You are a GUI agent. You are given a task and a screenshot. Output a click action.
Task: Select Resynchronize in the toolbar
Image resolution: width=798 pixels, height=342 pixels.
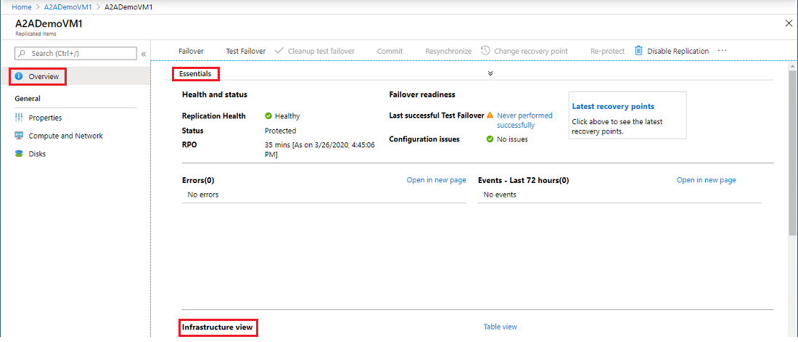448,51
